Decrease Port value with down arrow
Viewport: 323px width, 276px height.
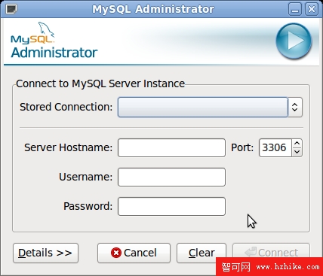pyautogui.click(x=297, y=152)
